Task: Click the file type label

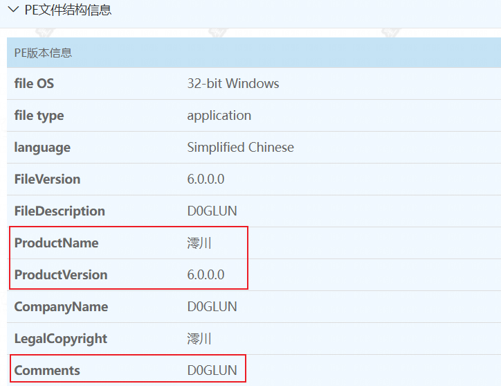Action: tap(39, 116)
